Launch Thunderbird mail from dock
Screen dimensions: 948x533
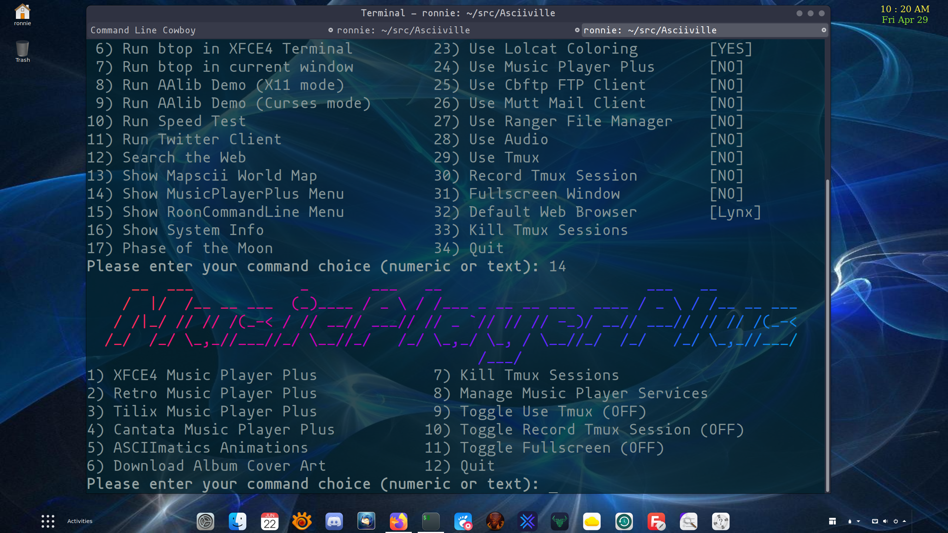click(x=366, y=522)
